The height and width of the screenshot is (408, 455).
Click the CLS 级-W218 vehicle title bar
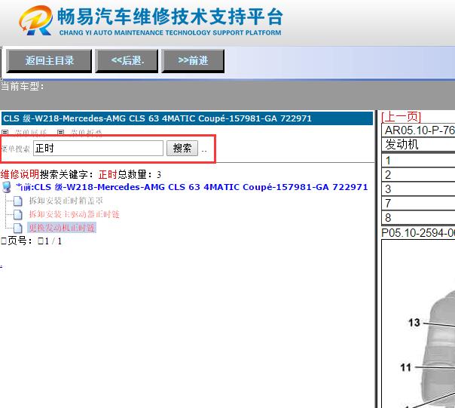pyautogui.click(x=187, y=118)
